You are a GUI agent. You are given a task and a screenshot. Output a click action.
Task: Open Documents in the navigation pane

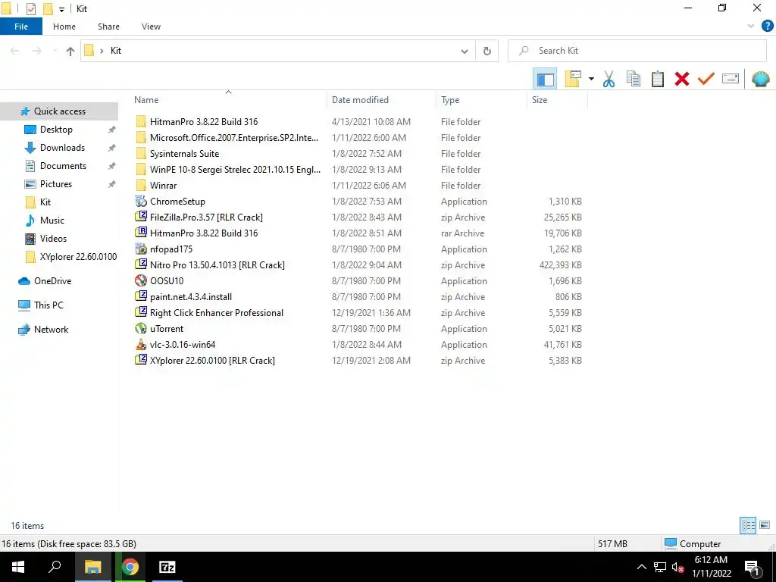tap(63, 166)
